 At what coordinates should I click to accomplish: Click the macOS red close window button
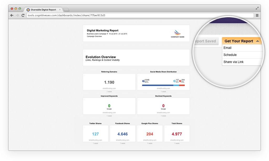(12, 9)
